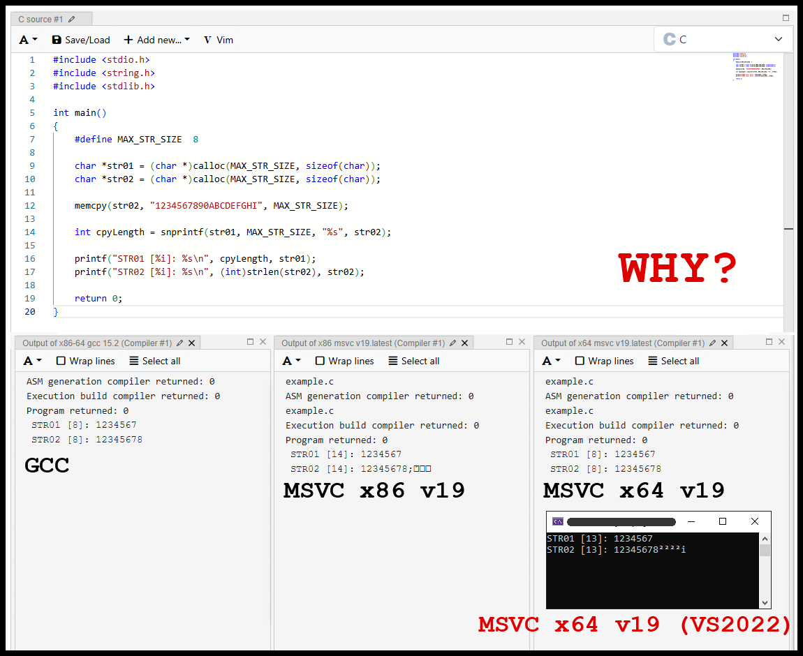Click the editor overview ruler marker
The width and height of the screenshot is (803, 656).
coord(788,229)
